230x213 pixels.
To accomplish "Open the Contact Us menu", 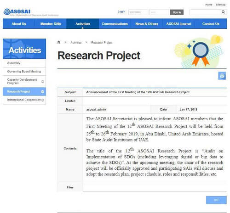I will coord(211,24).
